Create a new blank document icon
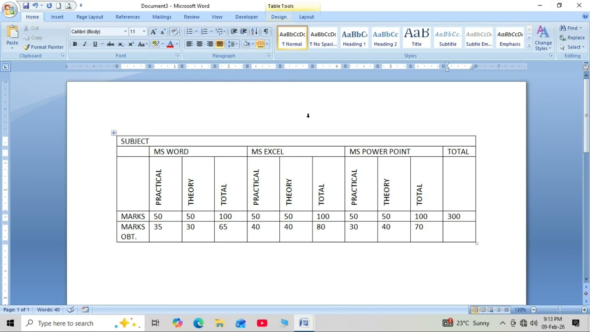Image resolution: width=590 pixels, height=332 pixels. [59, 6]
